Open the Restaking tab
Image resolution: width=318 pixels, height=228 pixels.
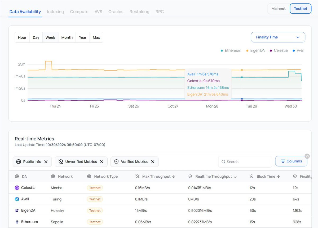coord(139,12)
